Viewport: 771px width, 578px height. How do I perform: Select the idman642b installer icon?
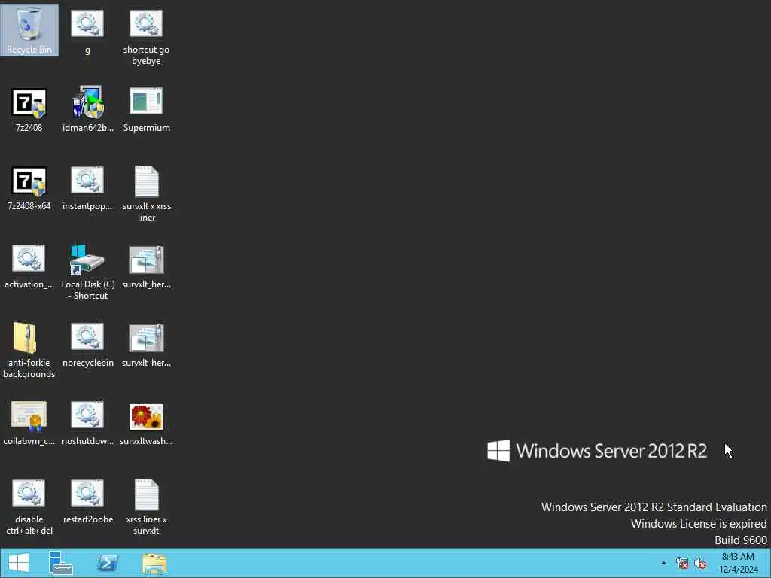[x=87, y=109]
